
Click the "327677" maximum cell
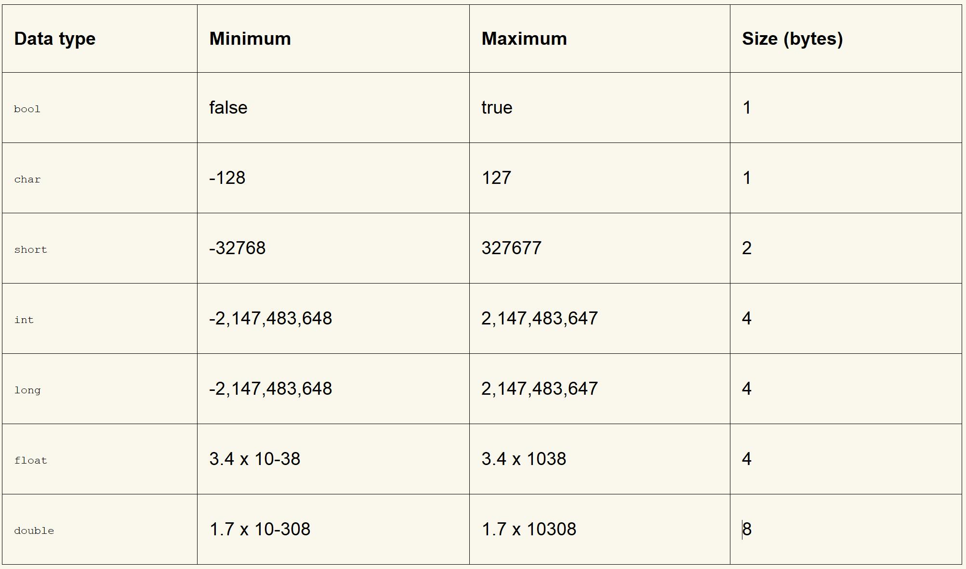511,248
